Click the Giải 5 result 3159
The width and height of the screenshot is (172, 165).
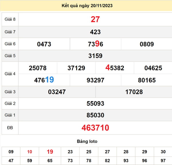point(95,56)
